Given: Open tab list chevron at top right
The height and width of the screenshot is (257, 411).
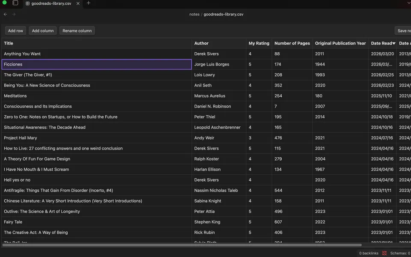Looking at the screenshot, I should point(408,3).
